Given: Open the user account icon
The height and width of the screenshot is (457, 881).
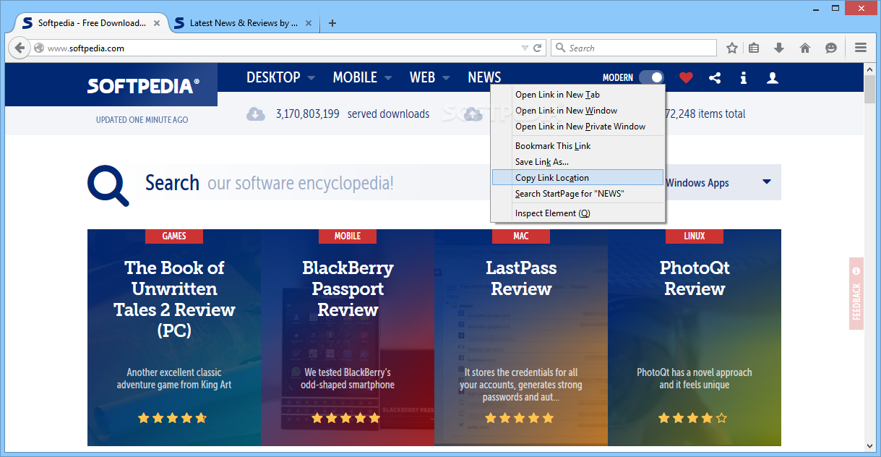Looking at the screenshot, I should coord(773,77).
